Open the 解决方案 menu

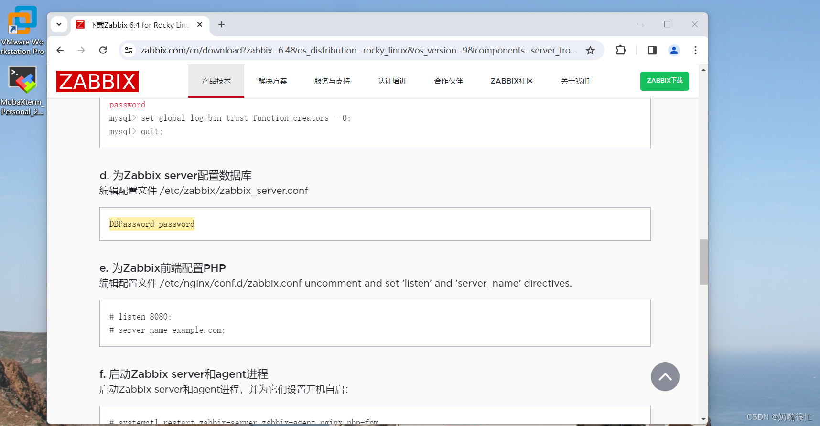tap(273, 81)
